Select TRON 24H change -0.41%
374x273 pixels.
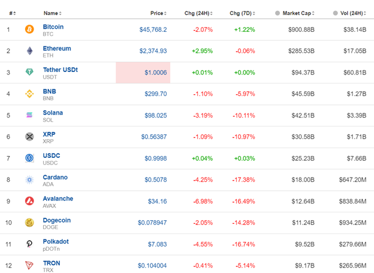click(203, 265)
